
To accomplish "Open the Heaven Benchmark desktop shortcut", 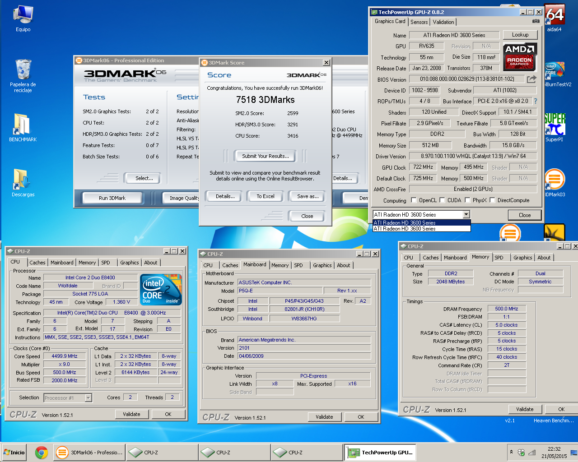I will (554, 420).
